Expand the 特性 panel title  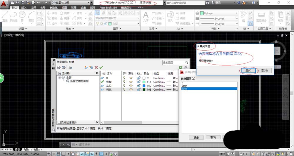(216, 29)
